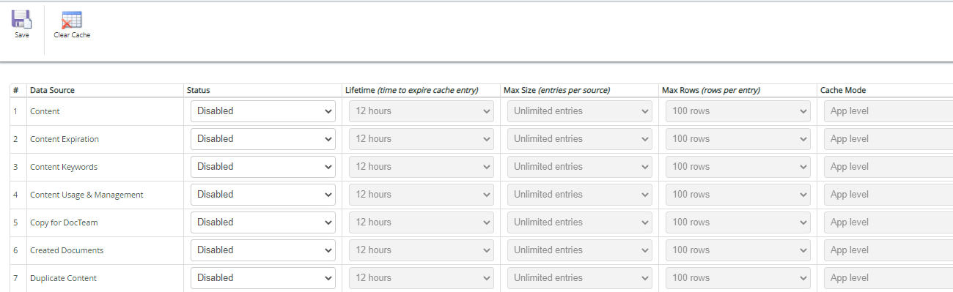Screen dimensions: 953x292
Task: Open Status dropdown for Created Documents
Action: [263, 250]
